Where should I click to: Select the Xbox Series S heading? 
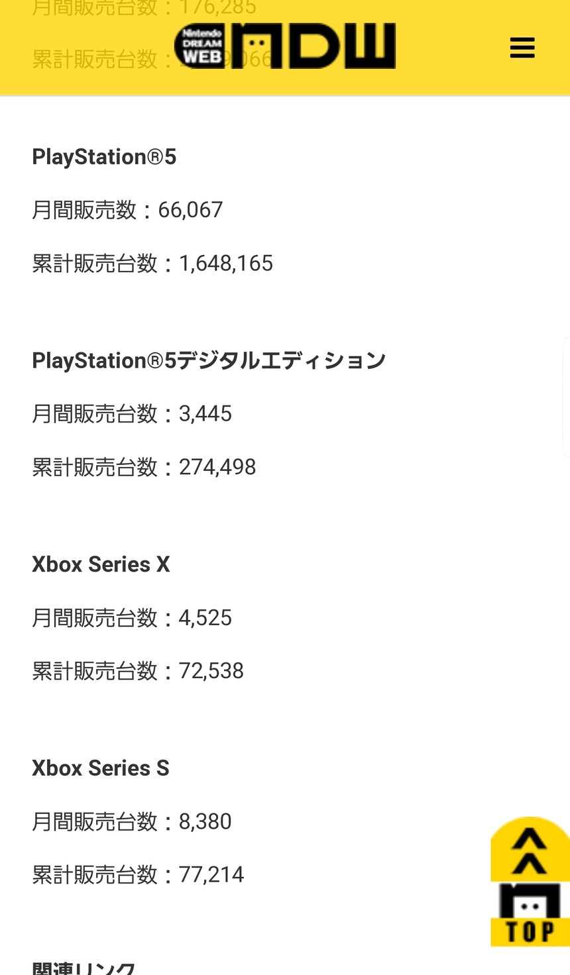[x=101, y=768]
